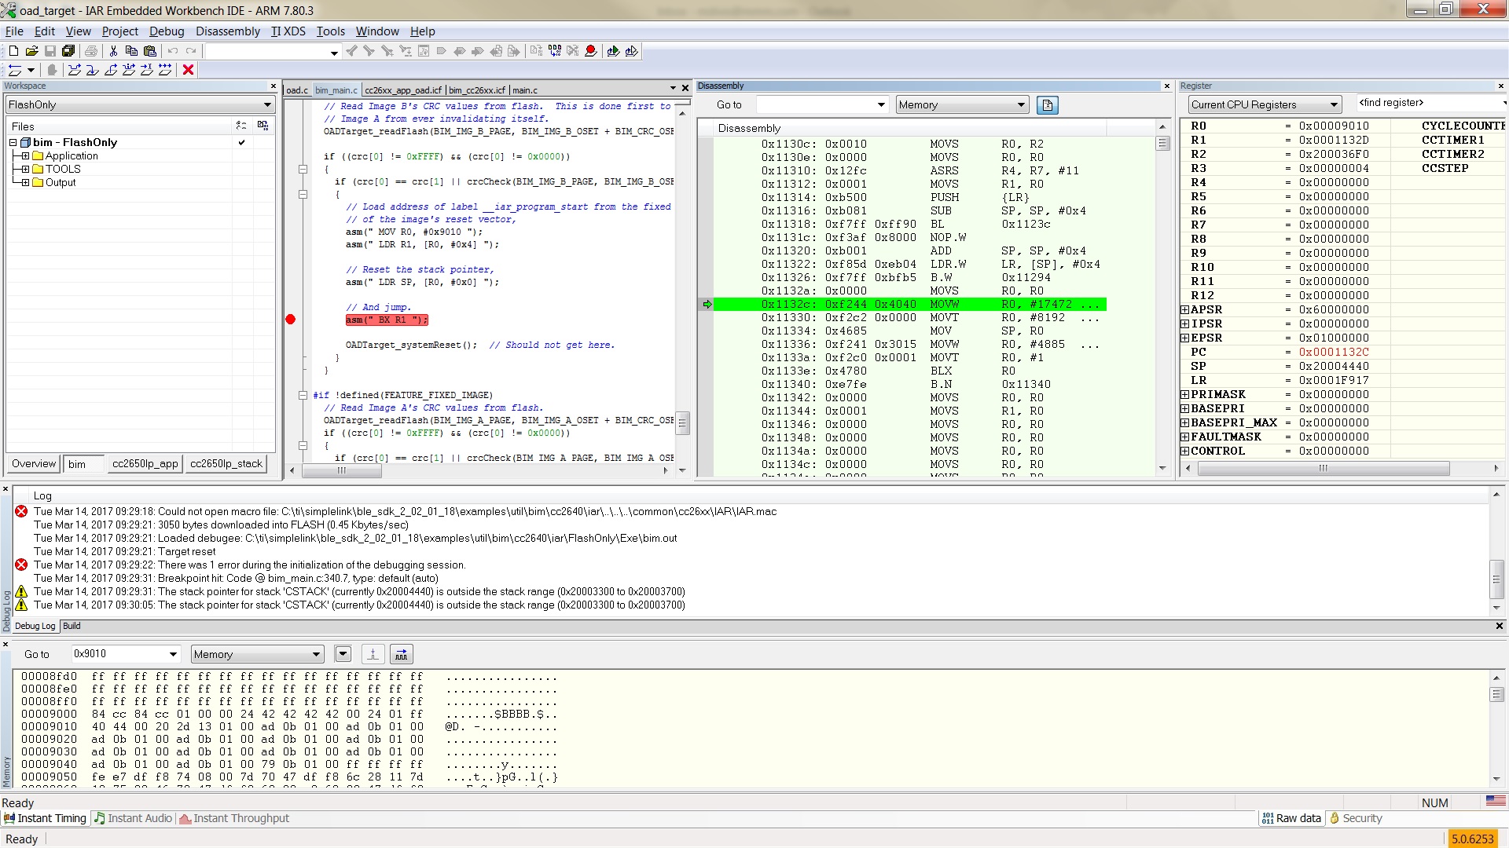Click the Step Into debug icon
This screenshot has height=848, width=1509.
(x=93, y=70)
